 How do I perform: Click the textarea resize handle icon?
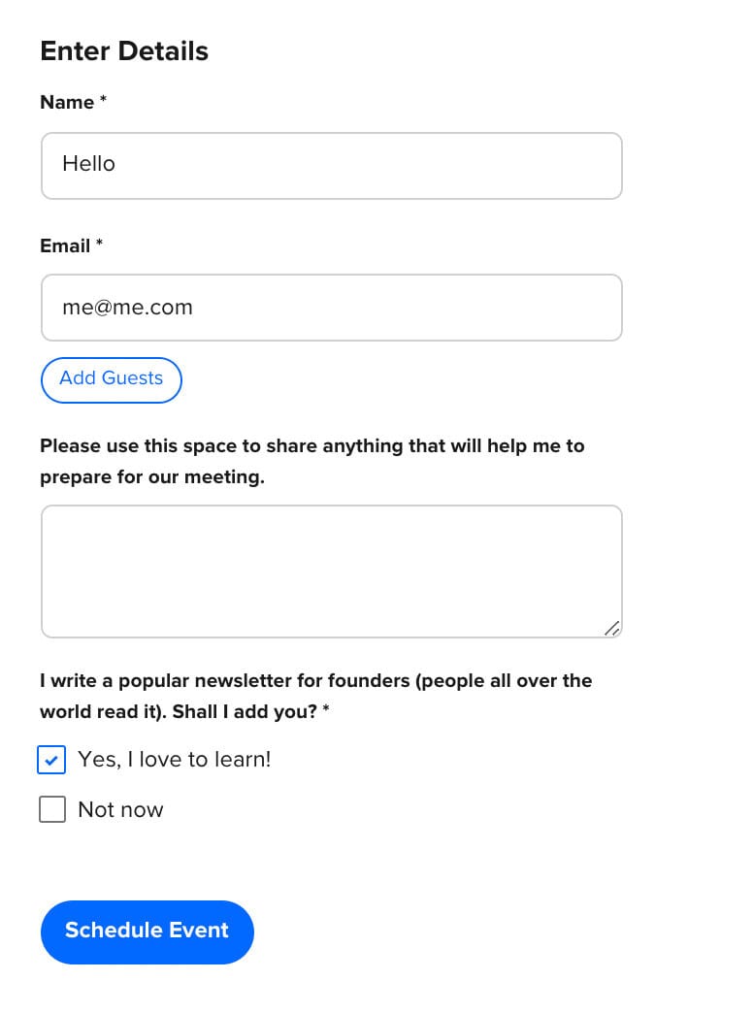coord(611,628)
